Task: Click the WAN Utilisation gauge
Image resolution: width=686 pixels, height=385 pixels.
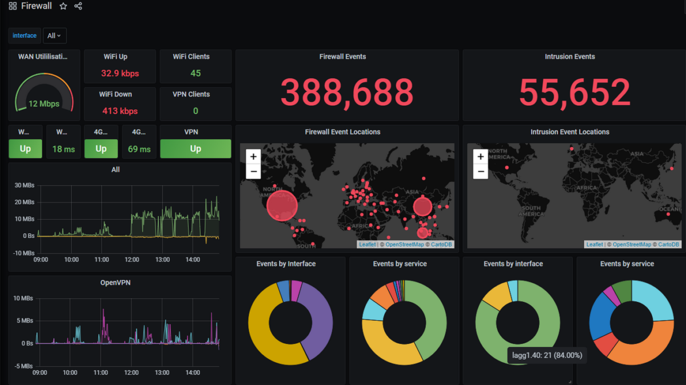Action: coord(44,93)
